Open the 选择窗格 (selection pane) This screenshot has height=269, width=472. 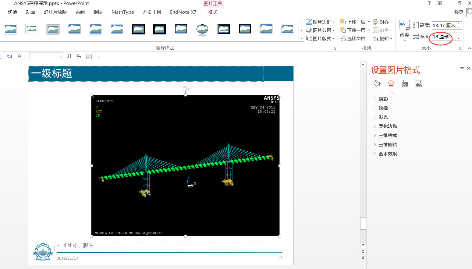pyautogui.click(x=353, y=38)
